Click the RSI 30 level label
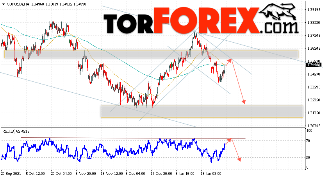323x178 pixels. click(308, 158)
